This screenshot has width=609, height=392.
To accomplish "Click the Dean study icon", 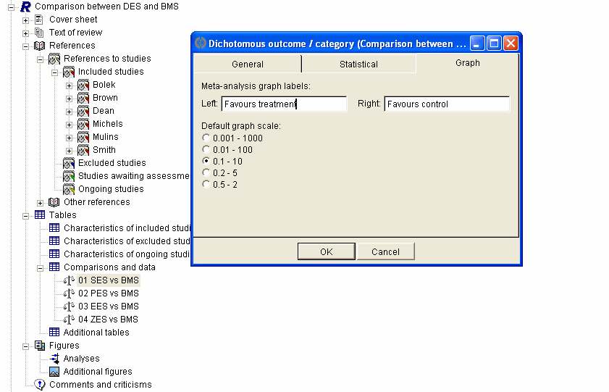I will 83,111.
